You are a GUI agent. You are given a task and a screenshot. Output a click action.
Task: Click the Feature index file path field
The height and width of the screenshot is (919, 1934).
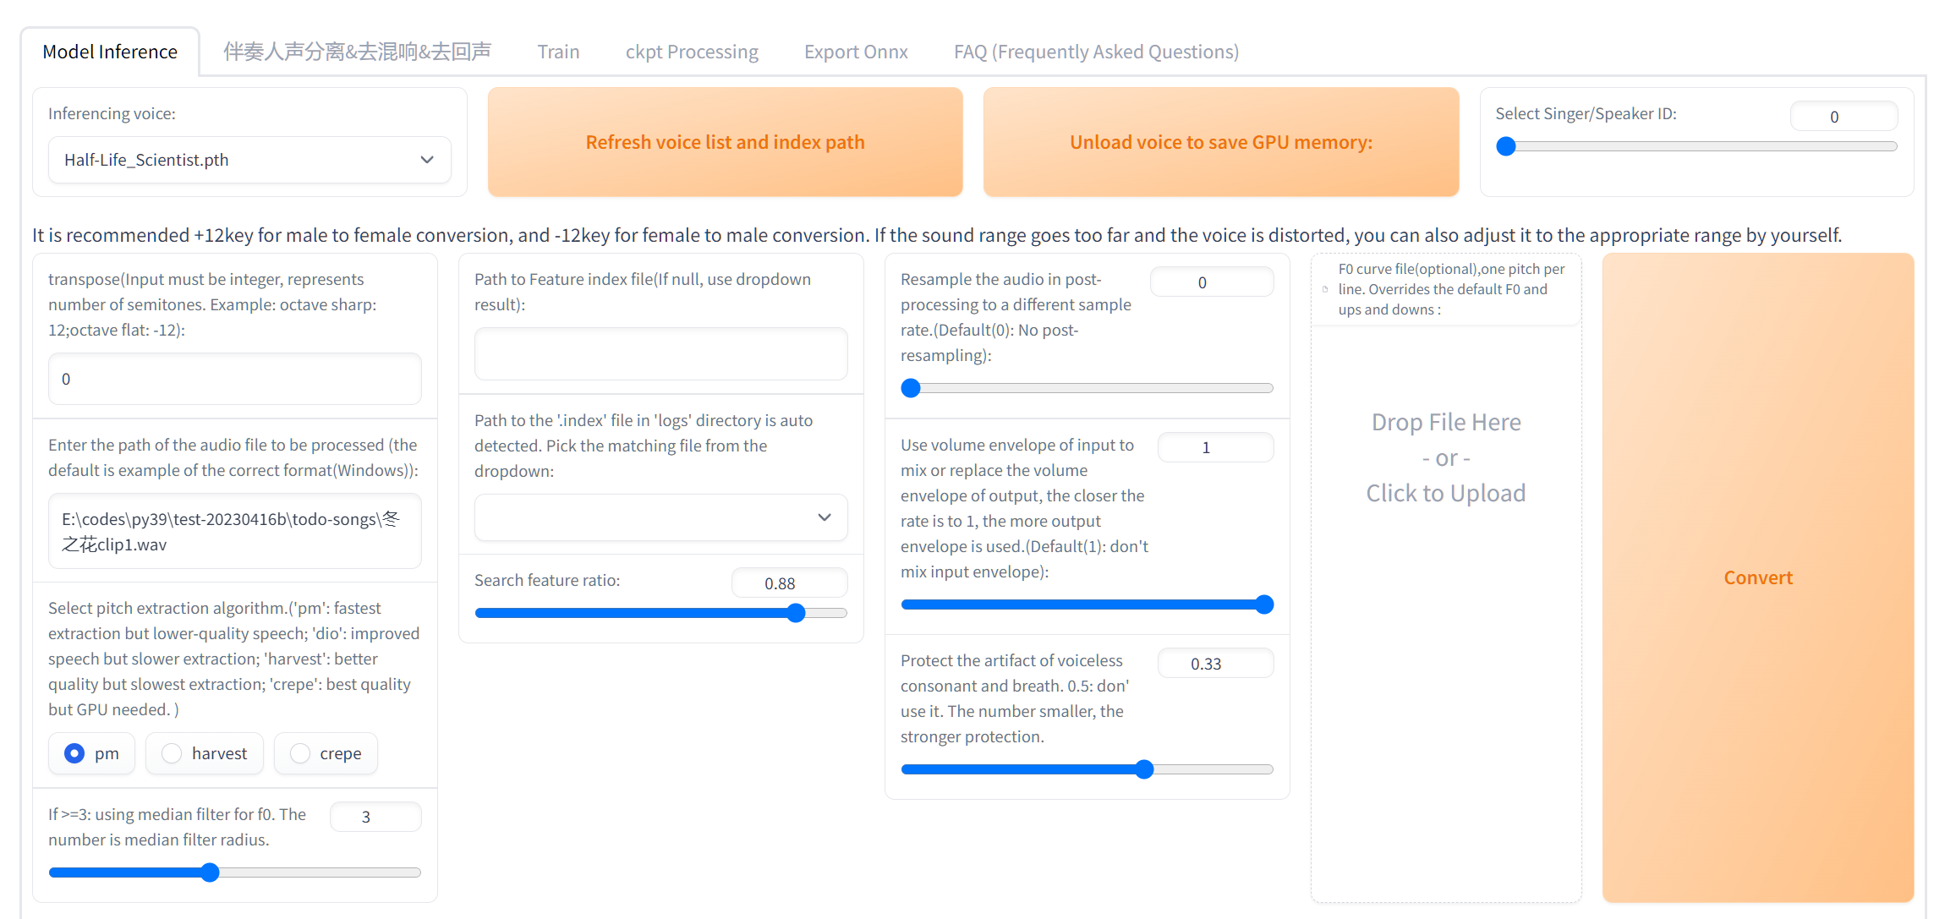660,353
